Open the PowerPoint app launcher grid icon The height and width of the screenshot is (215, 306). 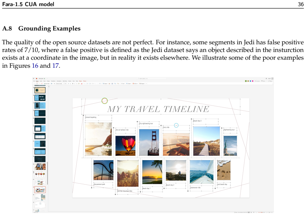(34, 79)
